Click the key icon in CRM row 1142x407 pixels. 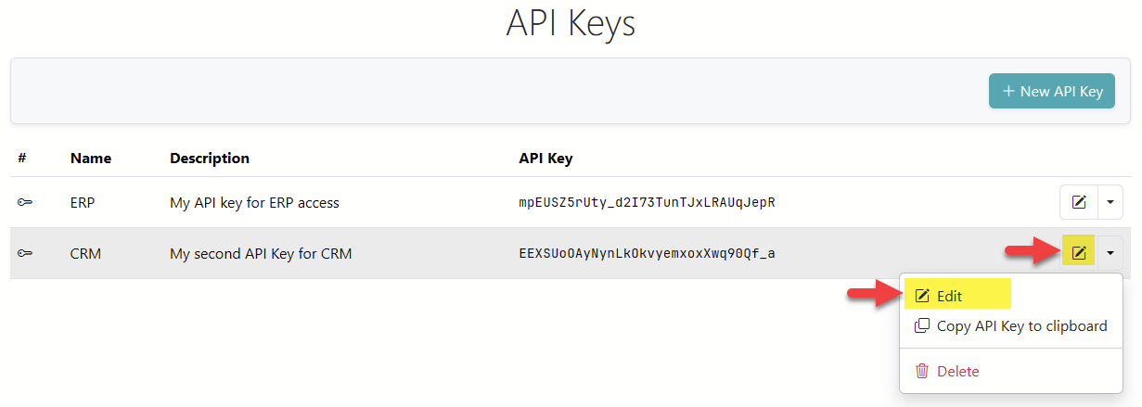tap(25, 253)
